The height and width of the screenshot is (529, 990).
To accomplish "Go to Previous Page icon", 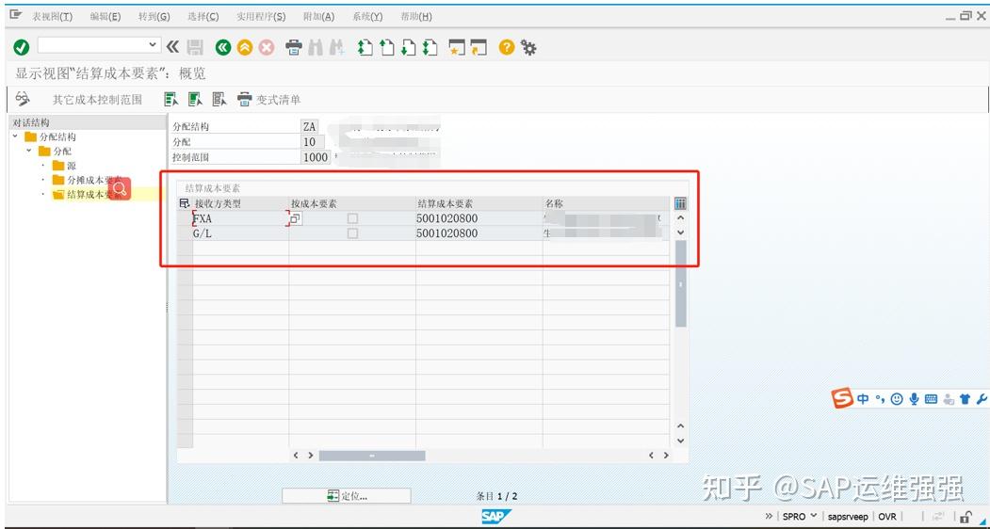I will coord(386,47).
